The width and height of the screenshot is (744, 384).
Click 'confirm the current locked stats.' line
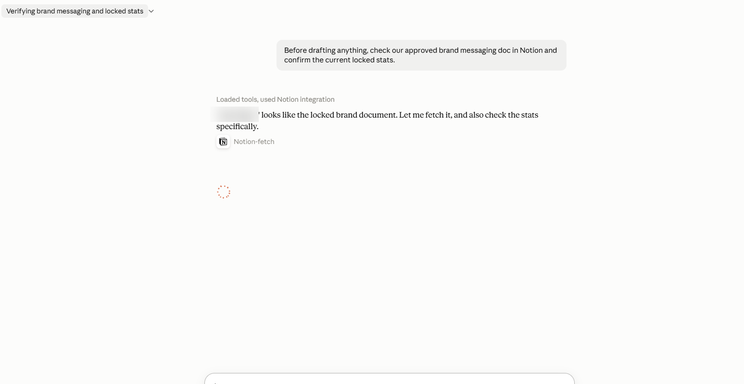(340, 60)
